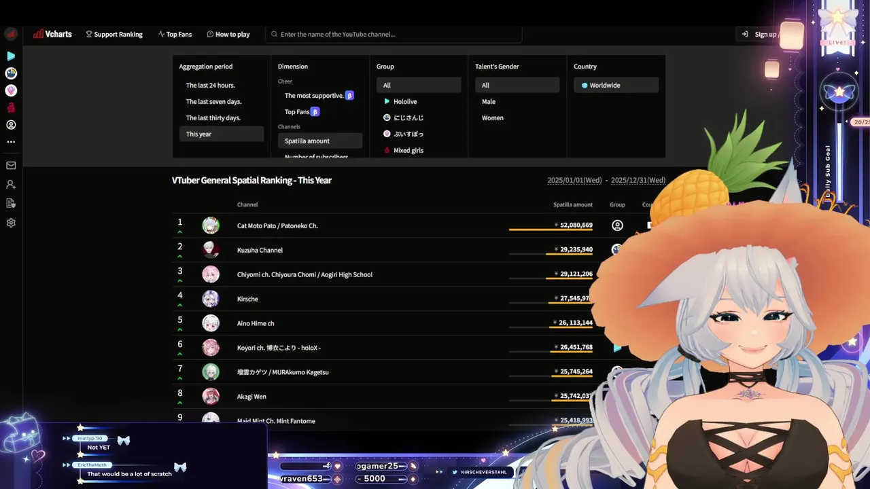Choose The most supportive dimension

pyautogui.click(x=320, y=96)
